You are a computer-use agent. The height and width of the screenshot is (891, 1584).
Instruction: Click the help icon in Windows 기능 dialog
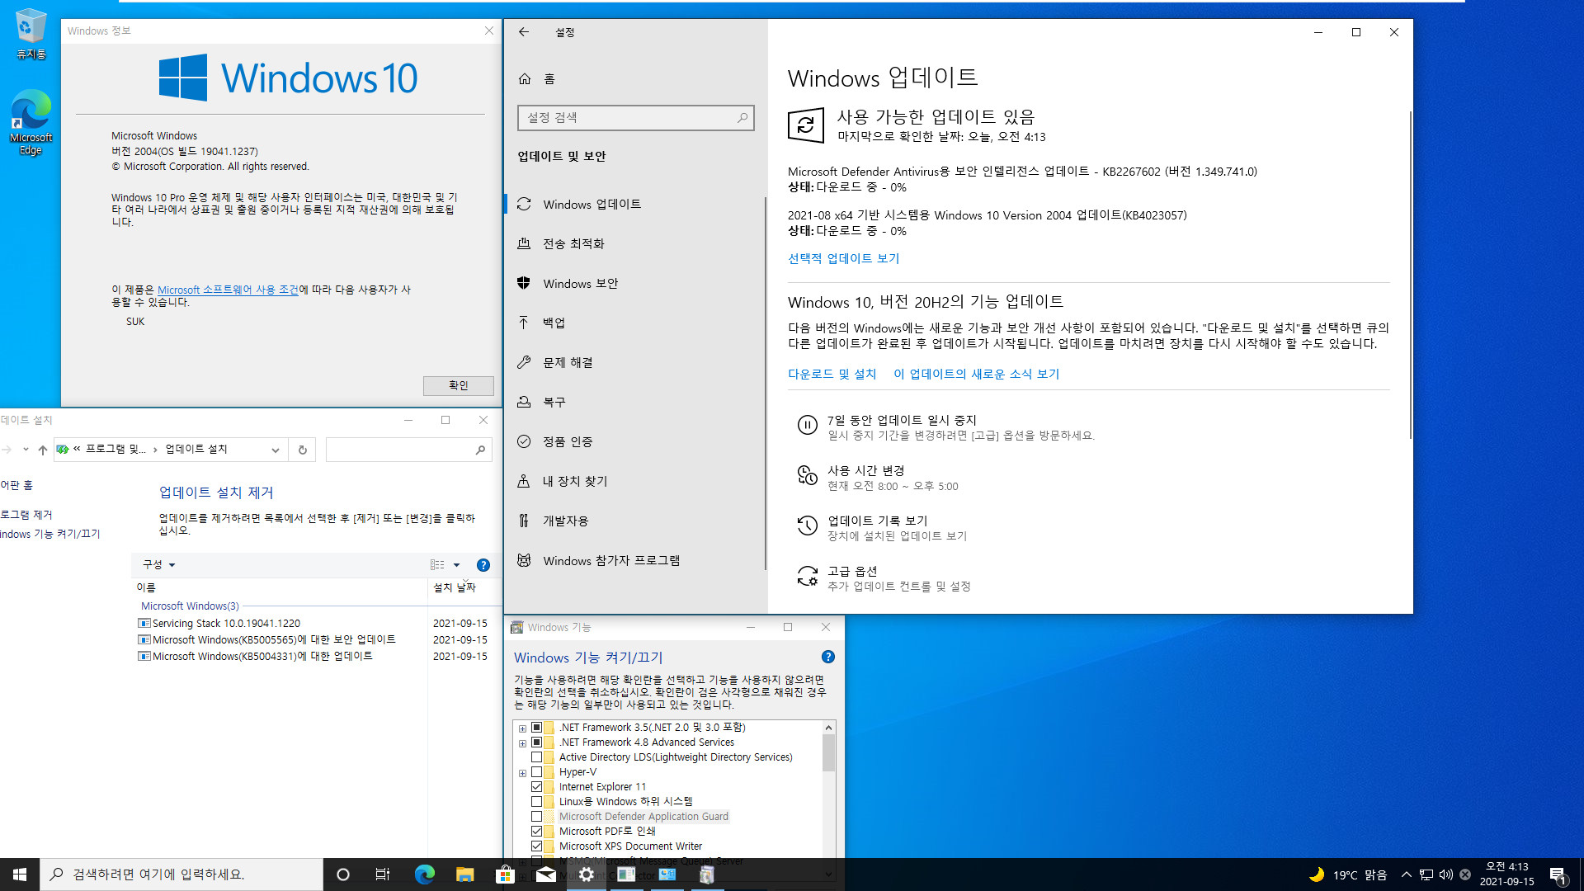[828, 657]
